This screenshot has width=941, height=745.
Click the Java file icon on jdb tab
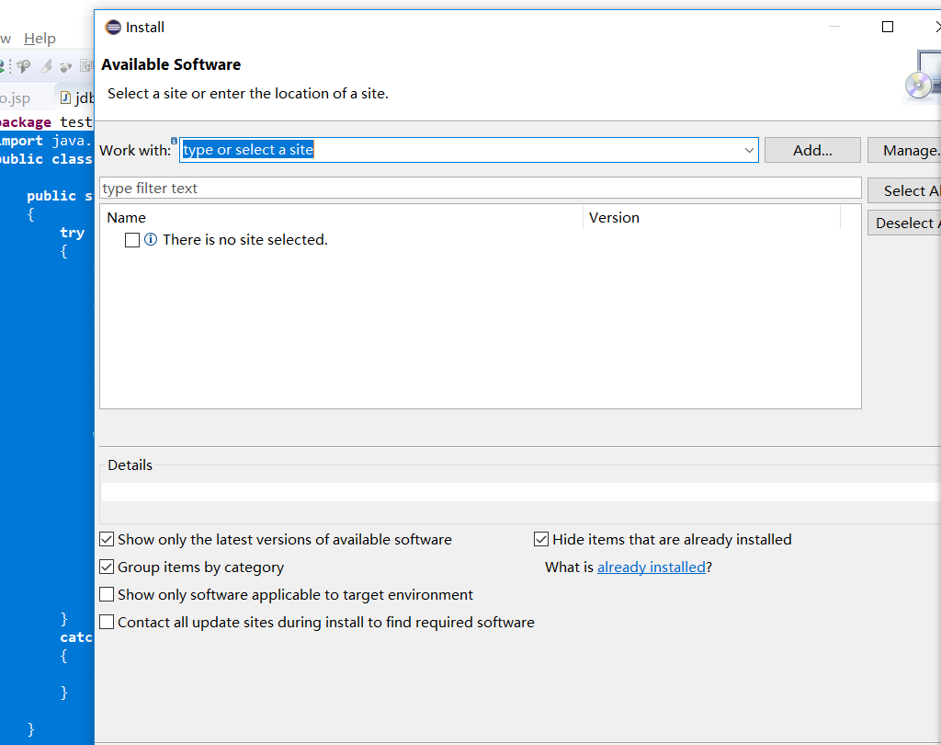[x=65, y=97]
